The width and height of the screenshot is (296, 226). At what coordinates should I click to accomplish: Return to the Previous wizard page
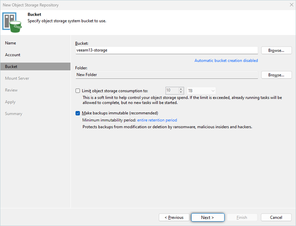coord(174,218)
